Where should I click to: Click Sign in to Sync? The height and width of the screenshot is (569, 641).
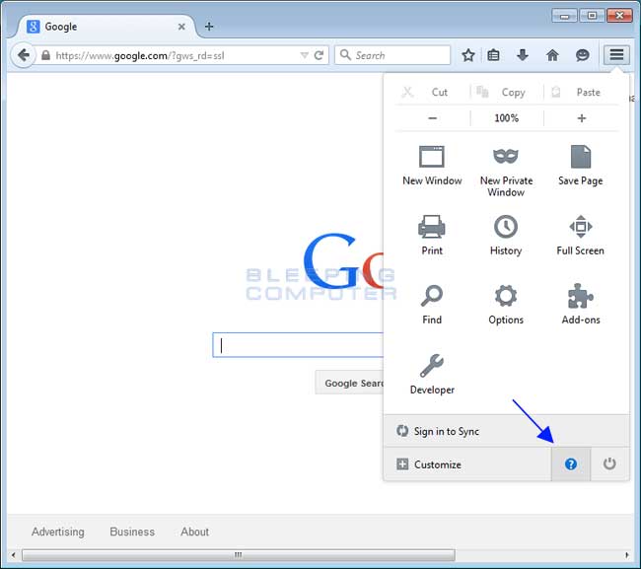click(507, 431)
